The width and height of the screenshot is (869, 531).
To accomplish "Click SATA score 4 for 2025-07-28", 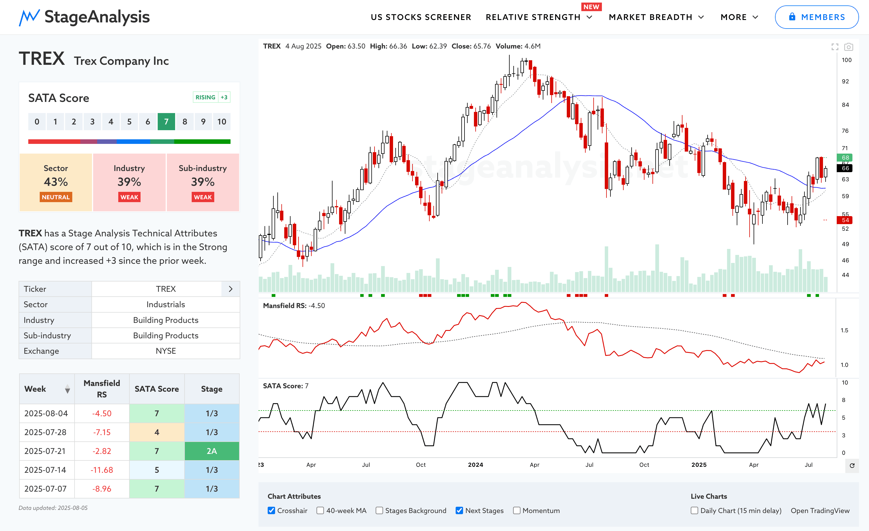I will click(157, 432).
